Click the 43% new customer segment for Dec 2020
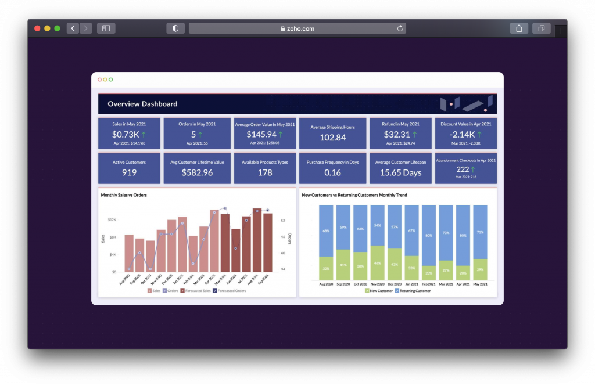Viewport: 595px width, 386px height. 395,265
